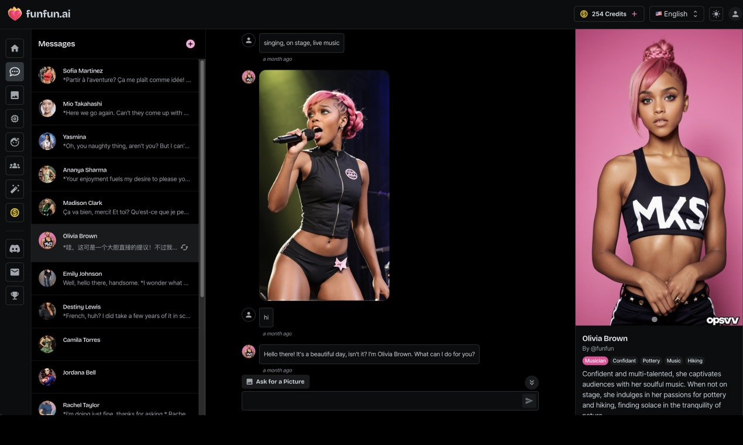Open the Discord icon in sidebar
The height and width of the screenshot is (445, 743).
15,248
